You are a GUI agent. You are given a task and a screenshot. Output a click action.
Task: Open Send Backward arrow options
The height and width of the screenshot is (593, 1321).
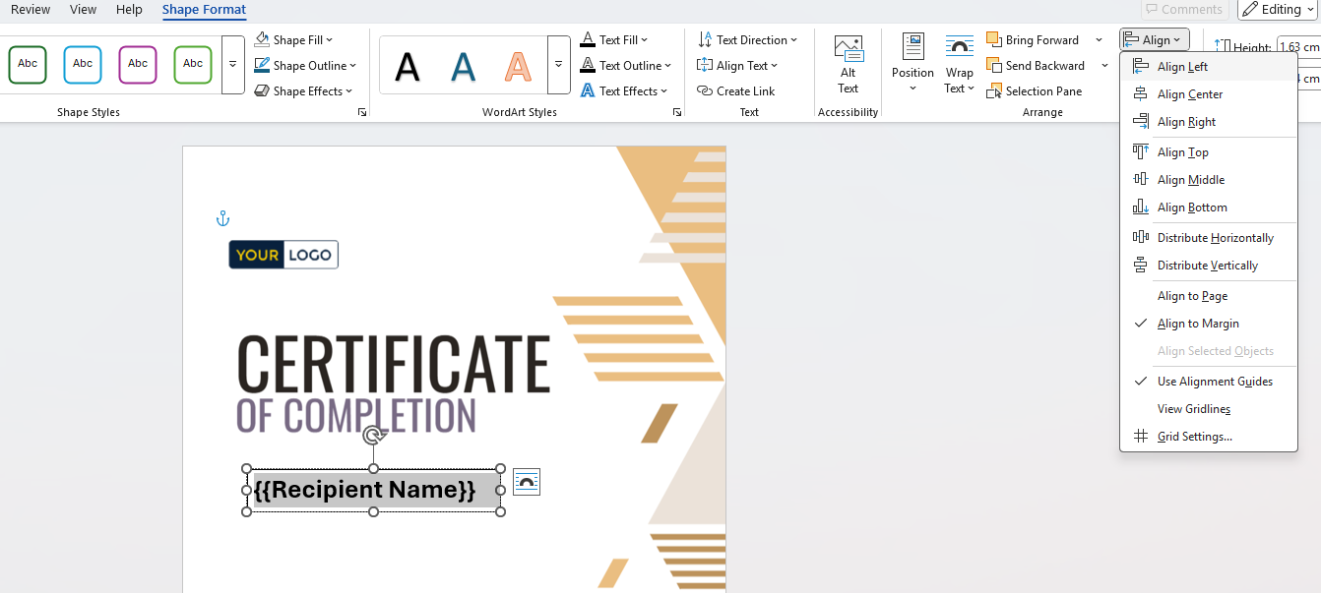tap(1105, 66)
